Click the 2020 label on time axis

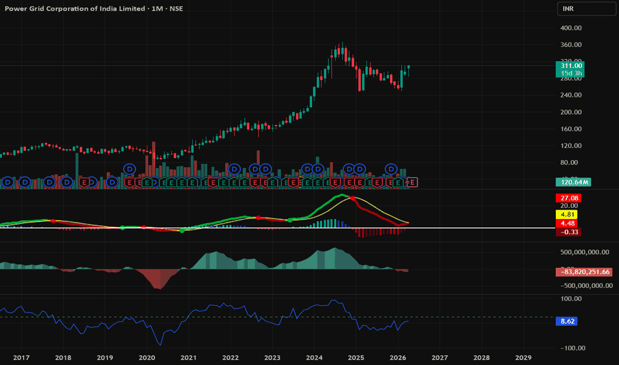point(147,358)
